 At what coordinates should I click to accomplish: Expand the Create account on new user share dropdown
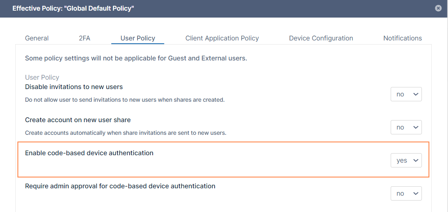click(x=406, y=127)
